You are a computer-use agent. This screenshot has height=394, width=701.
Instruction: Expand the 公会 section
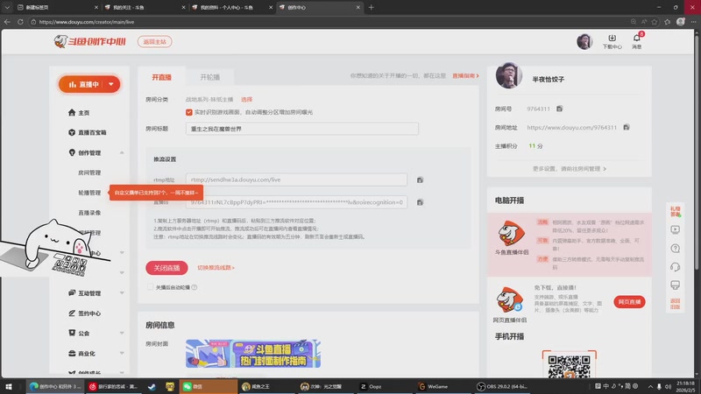pyautogui.click(x=122, y=333)
